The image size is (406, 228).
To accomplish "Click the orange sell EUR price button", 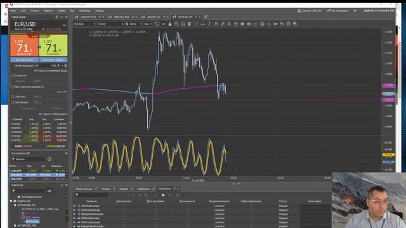I will point(24,46).
